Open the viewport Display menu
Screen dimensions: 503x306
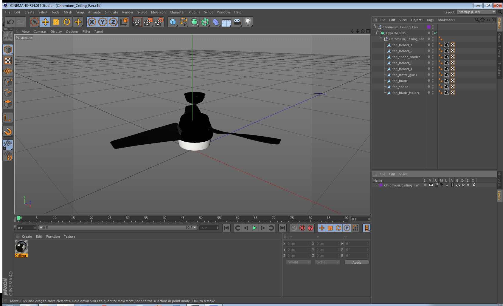pyautogui.click(x=56, y=32)
